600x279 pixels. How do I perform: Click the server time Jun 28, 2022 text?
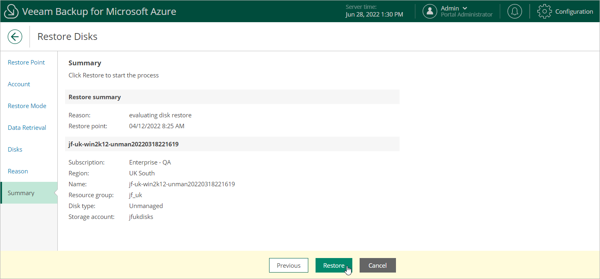374,15
